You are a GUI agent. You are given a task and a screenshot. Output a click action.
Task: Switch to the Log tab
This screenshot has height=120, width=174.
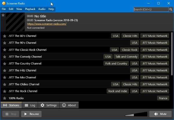click(x=30, y=105)
